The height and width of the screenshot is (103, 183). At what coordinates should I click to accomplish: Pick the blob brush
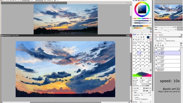pos(148,62)
